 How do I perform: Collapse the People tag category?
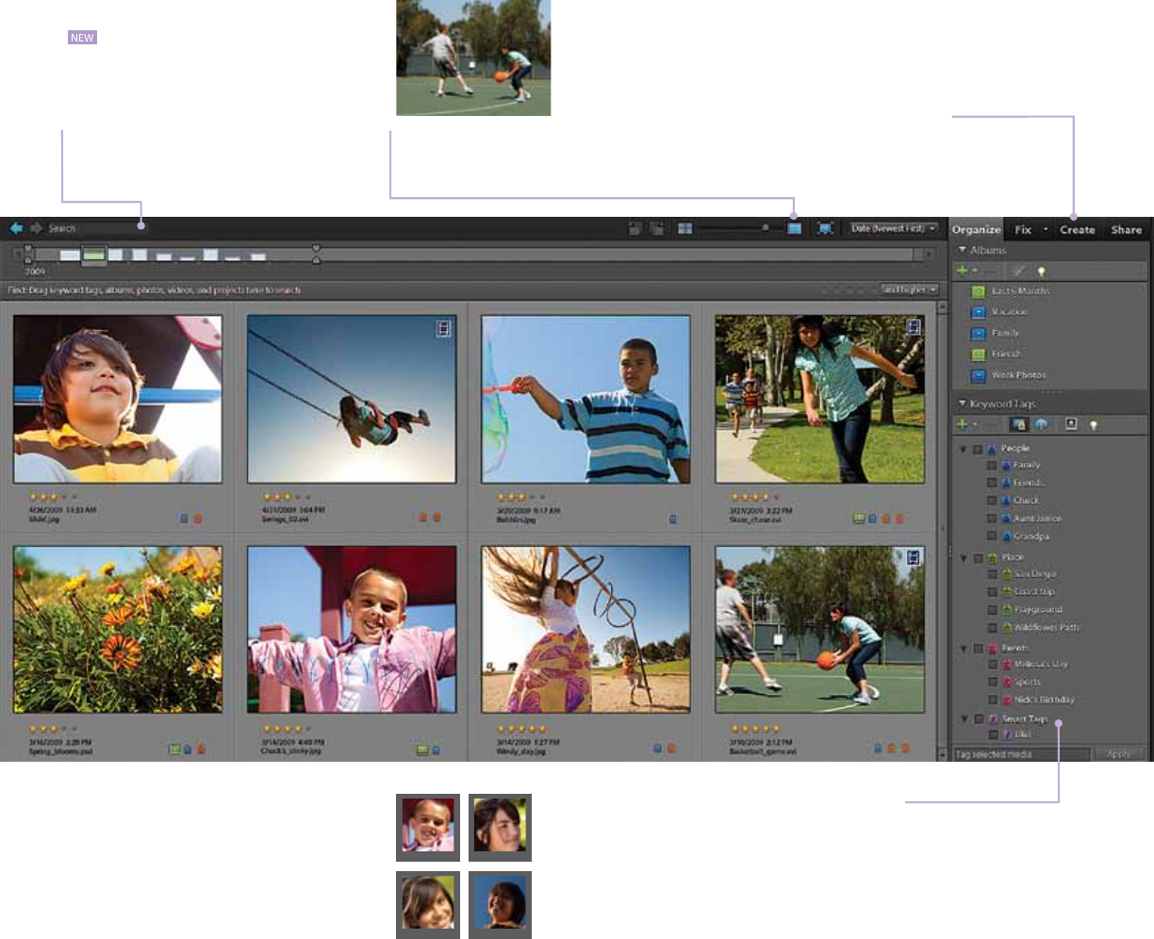pos(963,449)
